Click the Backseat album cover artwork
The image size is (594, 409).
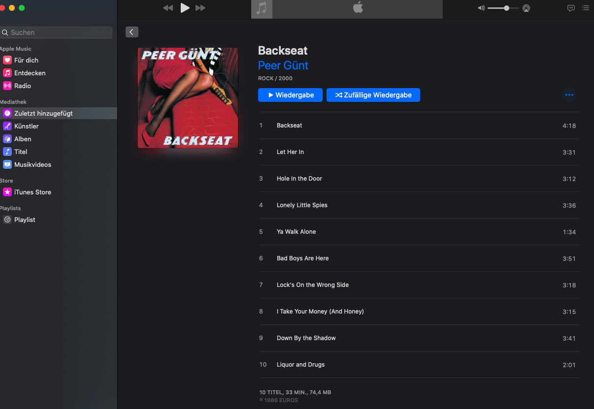coord(188,97)
